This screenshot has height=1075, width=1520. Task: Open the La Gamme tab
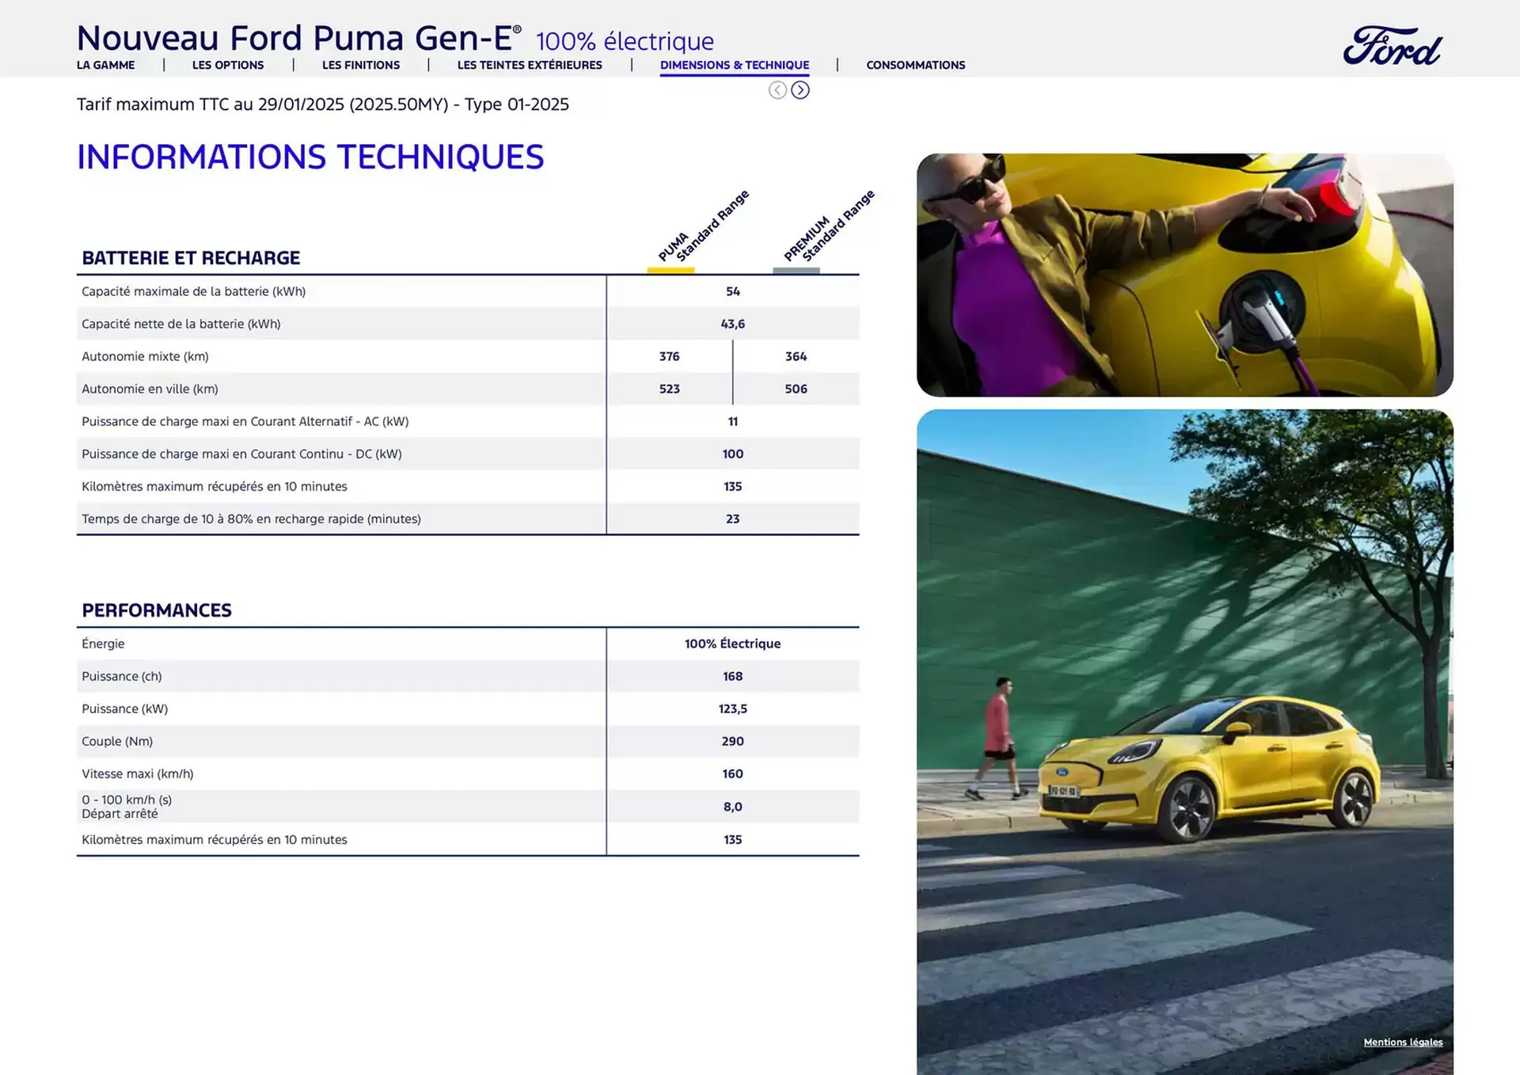pyautogui.click(x=105, y=65)
